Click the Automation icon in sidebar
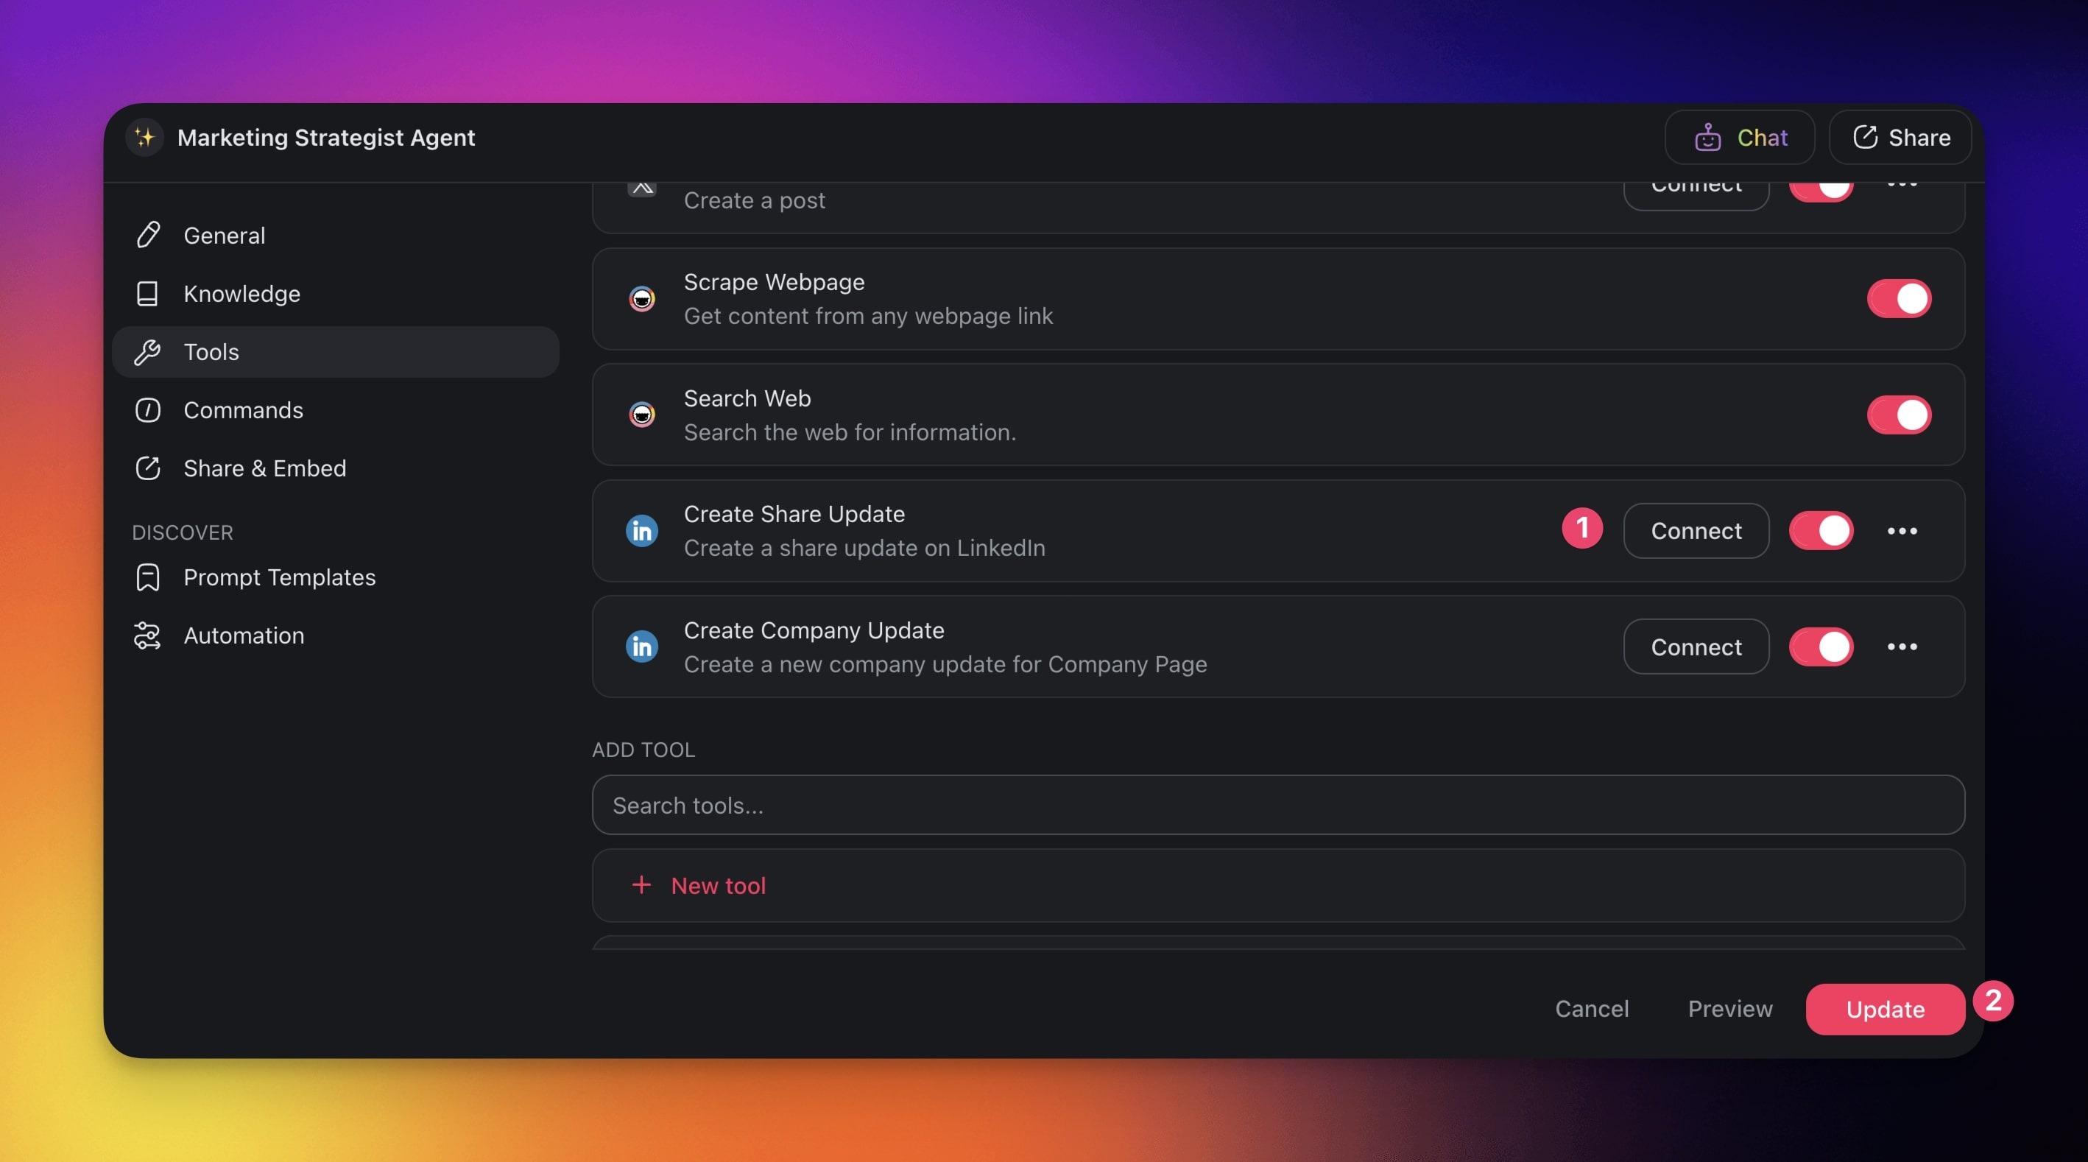The image size is (2088, 1162). coord(147,635)
